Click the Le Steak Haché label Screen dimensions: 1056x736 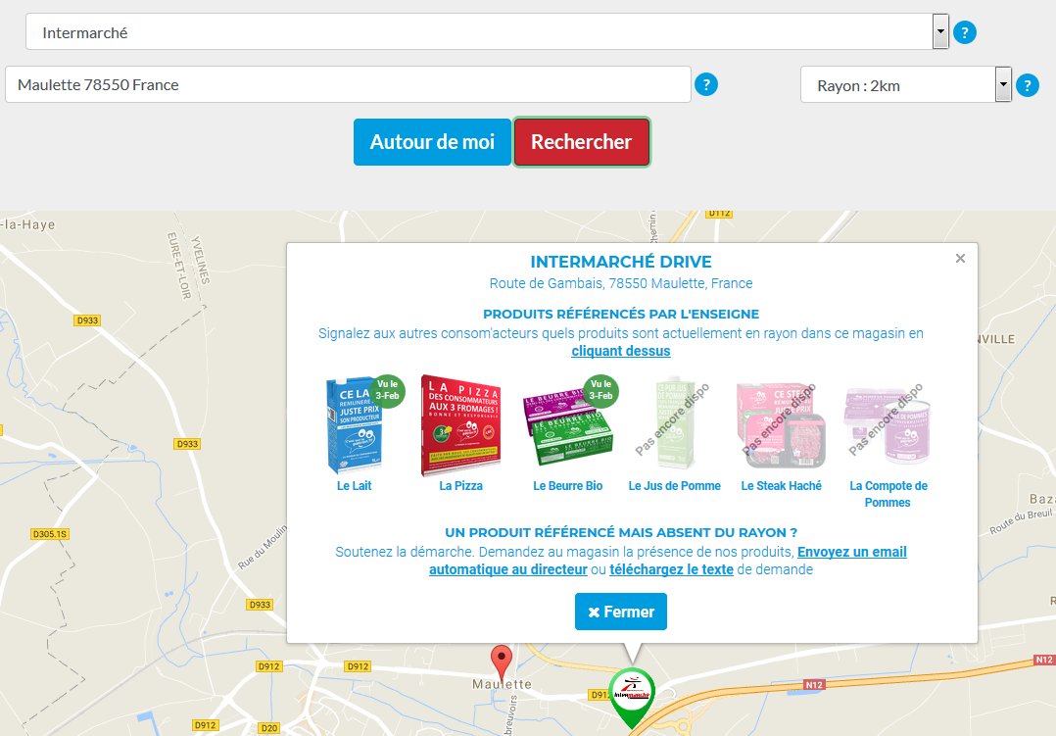(782, 486)
